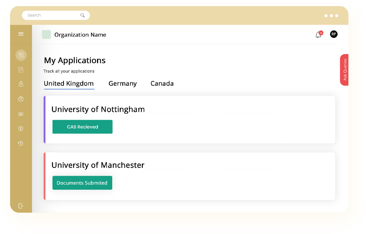The width and height of the screenshot is (366, 234).
Task: Open the Documents section in the sidebar
Action: point(21,70)
